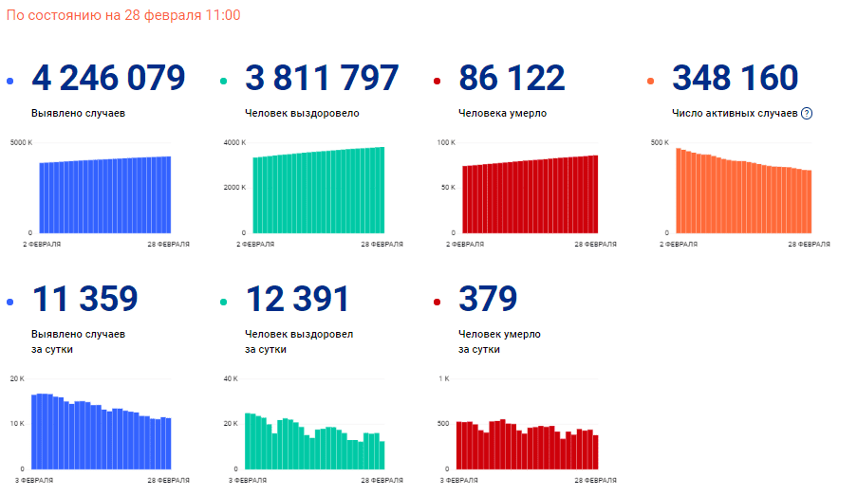
Task: Click the 4 246 079 total cases figure
Action: pyautogui.click(x=108, y=79)
